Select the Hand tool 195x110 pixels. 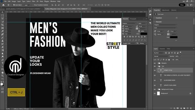2,72
